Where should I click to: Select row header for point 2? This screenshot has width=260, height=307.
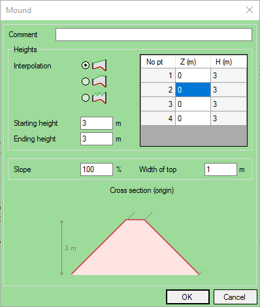click(158, 90)
